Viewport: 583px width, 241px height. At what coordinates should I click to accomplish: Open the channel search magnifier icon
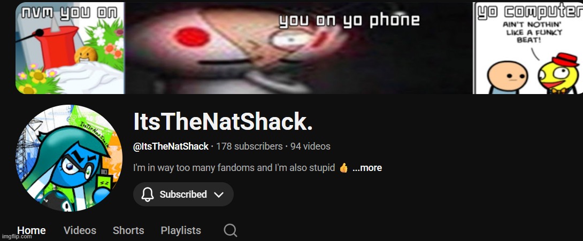pyautogui.click(x=230, y=231)
